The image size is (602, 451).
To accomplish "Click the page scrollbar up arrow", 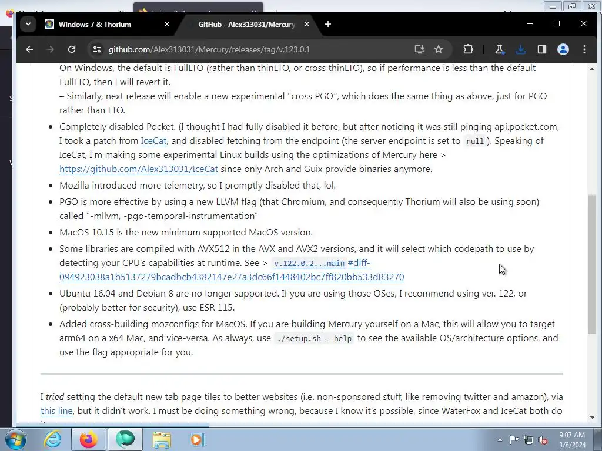I will 592,69.
